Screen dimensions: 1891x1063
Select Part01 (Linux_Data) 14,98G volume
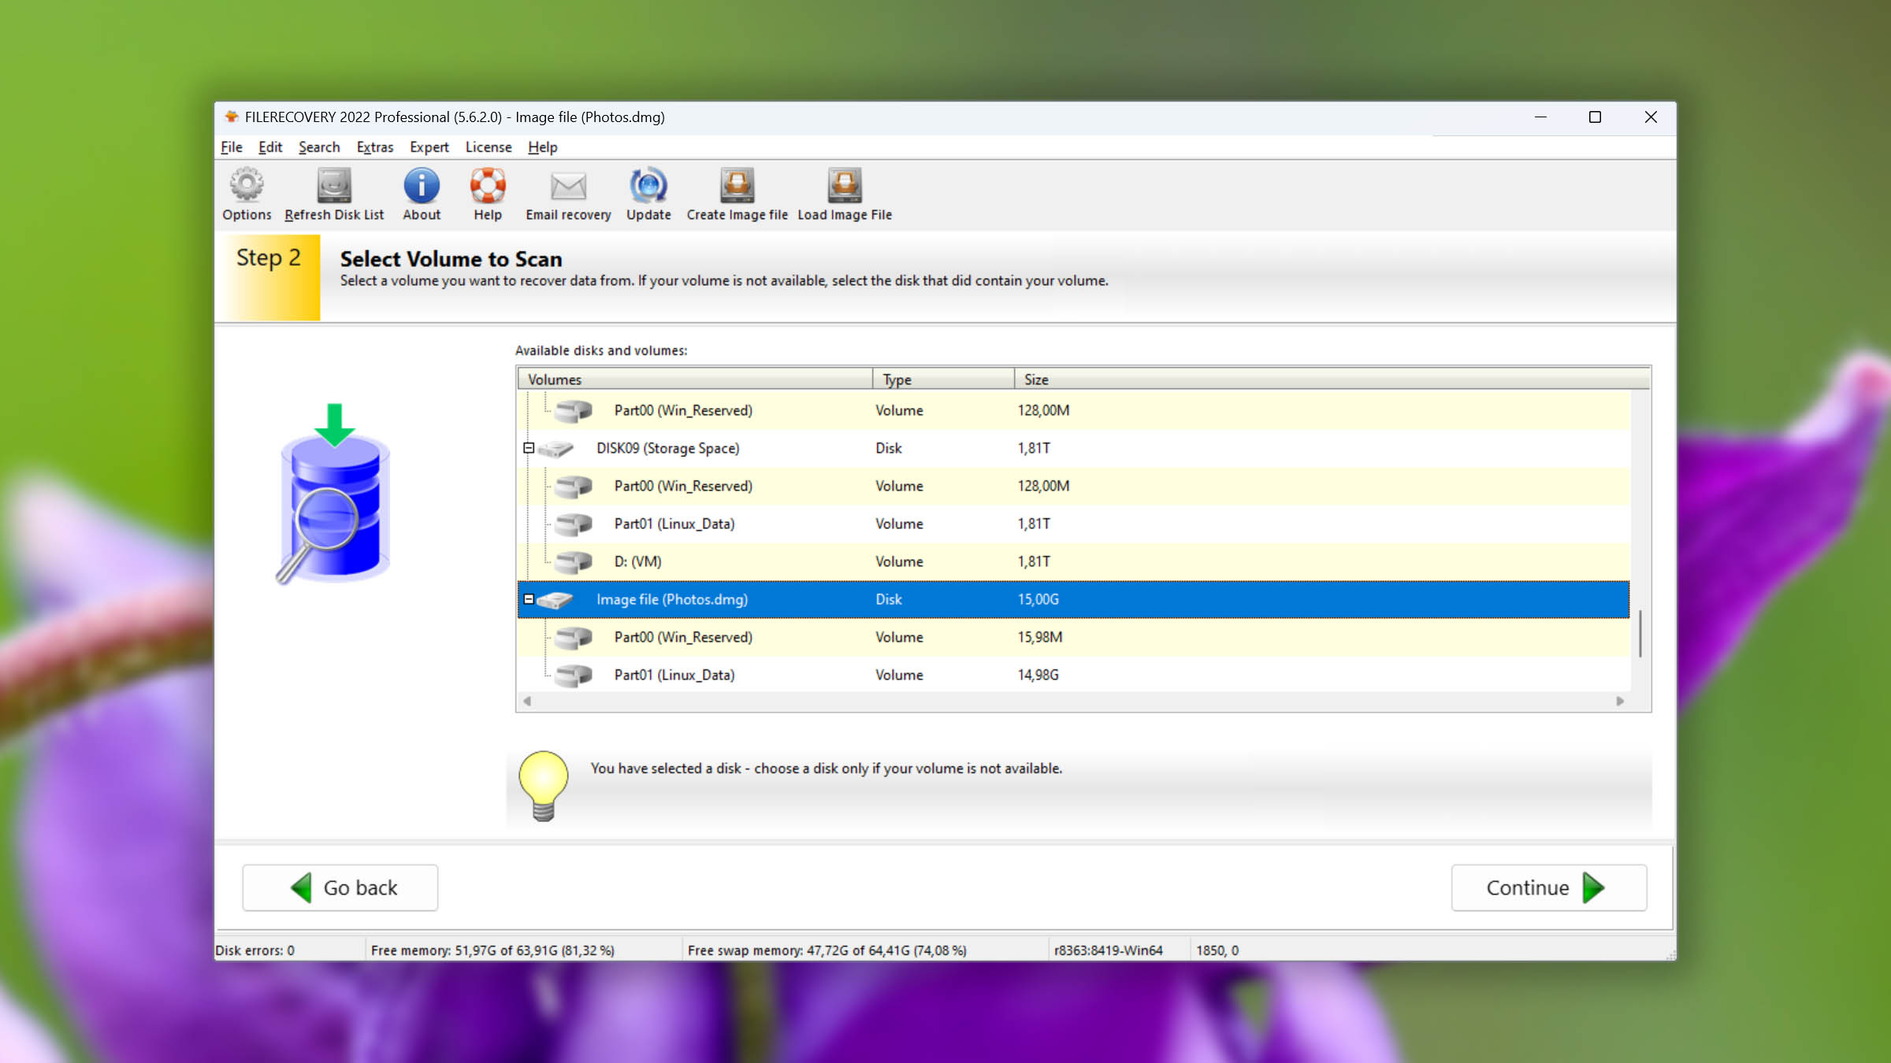(x=674, y=675)
